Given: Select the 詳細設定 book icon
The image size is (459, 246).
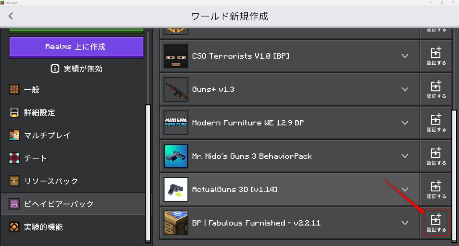Looking at the screenshot, I should [14, 112].
